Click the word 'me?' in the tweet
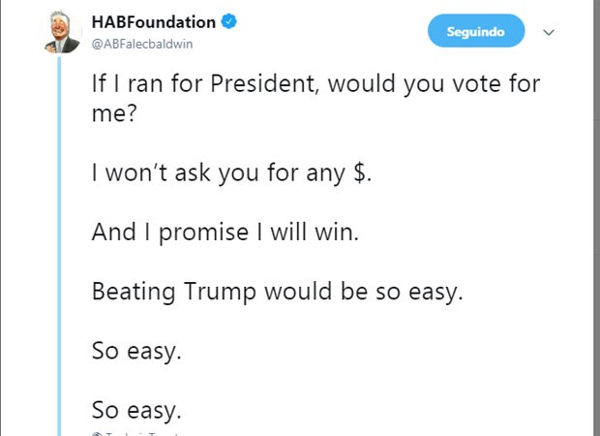The height and width of the screenshot is (436, 600). click(114, 113)
